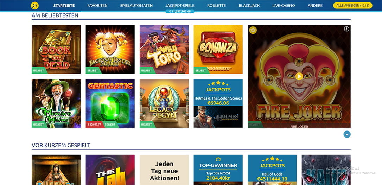Open the yellow search magnifier icon
The width and height of the screenshot is (382, 185).
point(35,6)
